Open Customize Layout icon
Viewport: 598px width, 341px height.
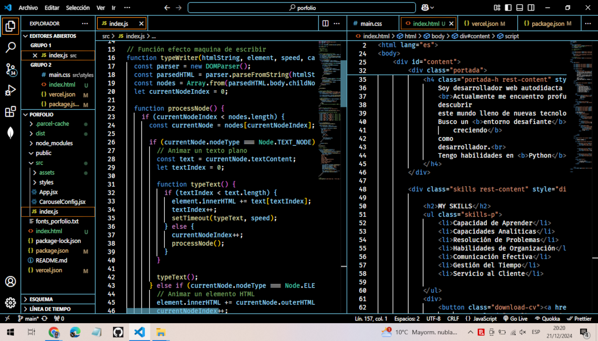497,8
